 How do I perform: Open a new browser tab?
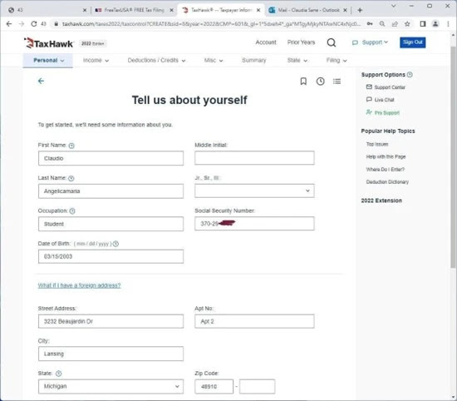coord(360,10)
